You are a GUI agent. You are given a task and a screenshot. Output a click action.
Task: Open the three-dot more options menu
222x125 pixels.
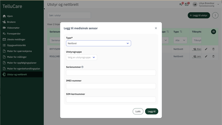pyautogui.click(x=215, y=15)
